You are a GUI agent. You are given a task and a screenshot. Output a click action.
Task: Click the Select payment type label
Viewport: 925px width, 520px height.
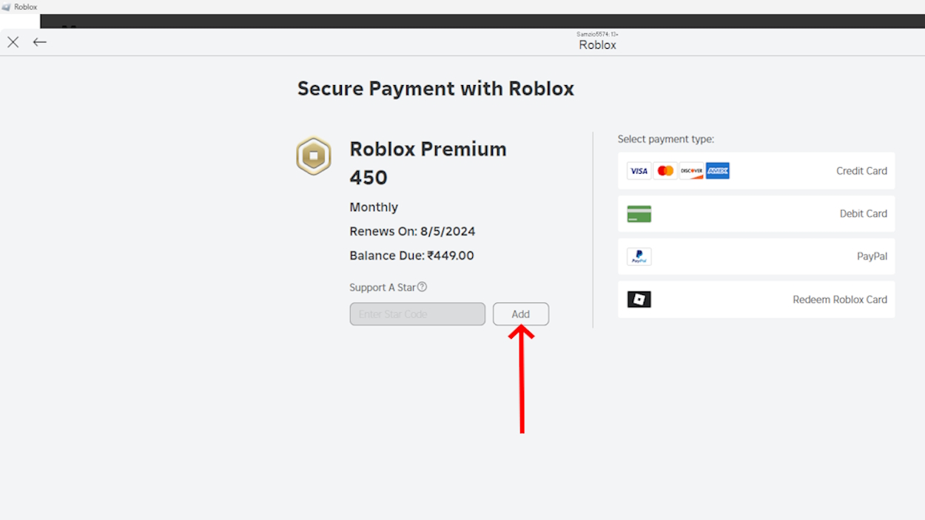[666, 139]
